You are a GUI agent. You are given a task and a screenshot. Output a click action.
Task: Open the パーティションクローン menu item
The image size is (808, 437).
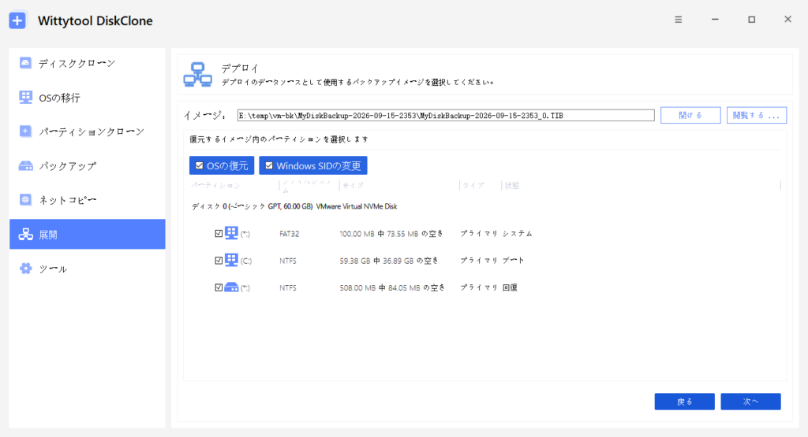pyautogui.click(x=87, y=131)
